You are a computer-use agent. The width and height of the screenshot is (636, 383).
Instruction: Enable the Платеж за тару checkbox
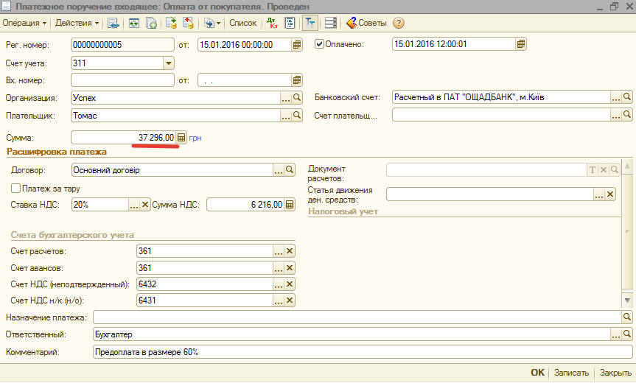click(15, 189)
